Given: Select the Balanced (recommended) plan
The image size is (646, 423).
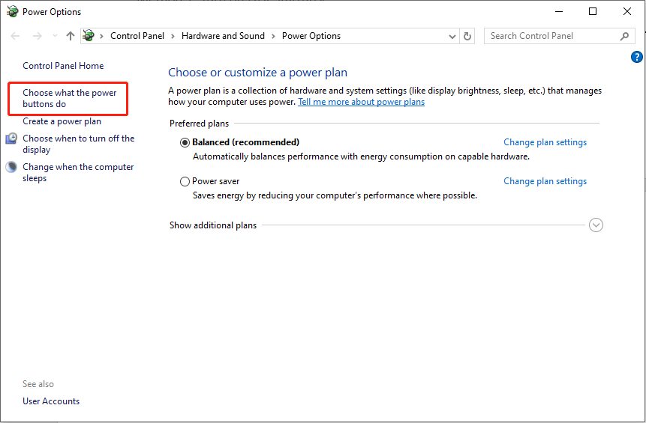Looking at the screenshot, I should pyautogui.click(x=185, y=143).
